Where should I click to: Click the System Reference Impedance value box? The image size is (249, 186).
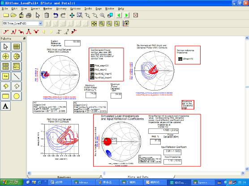73,43
